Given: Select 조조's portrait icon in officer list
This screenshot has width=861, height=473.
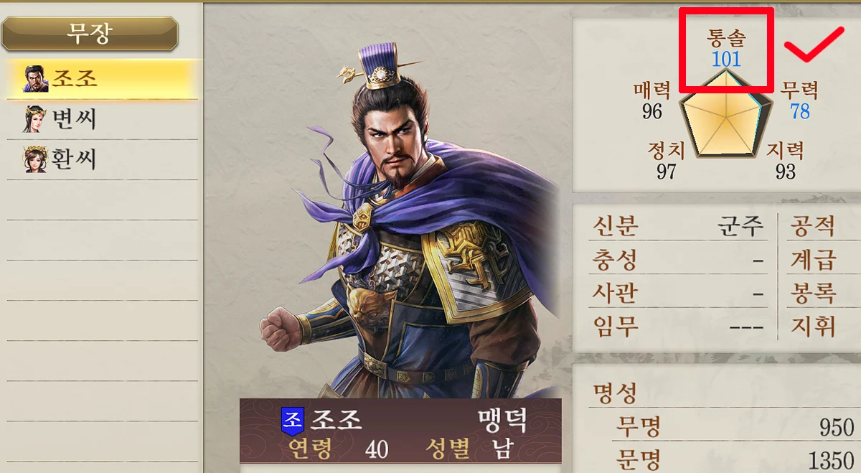Looking at the screenshot, I should [x=36, y=78].
